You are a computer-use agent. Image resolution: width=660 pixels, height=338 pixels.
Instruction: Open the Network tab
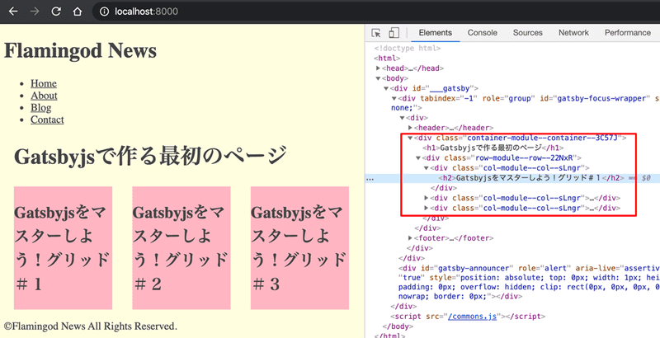tap(573, 33)
